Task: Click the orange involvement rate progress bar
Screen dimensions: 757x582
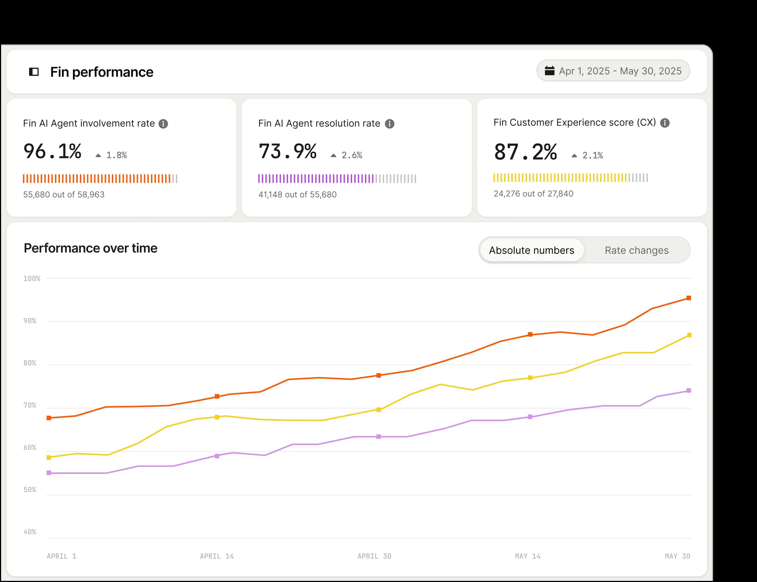Action: pyautogui.click(x=100, y=179)
